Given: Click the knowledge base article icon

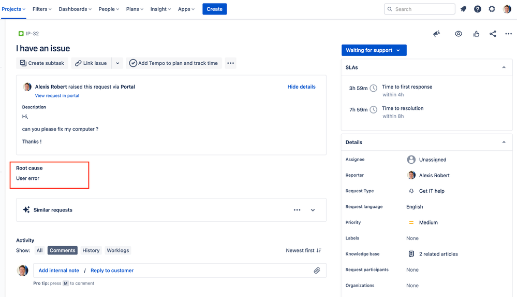Looking at the screenshot, I should point(411,254).
